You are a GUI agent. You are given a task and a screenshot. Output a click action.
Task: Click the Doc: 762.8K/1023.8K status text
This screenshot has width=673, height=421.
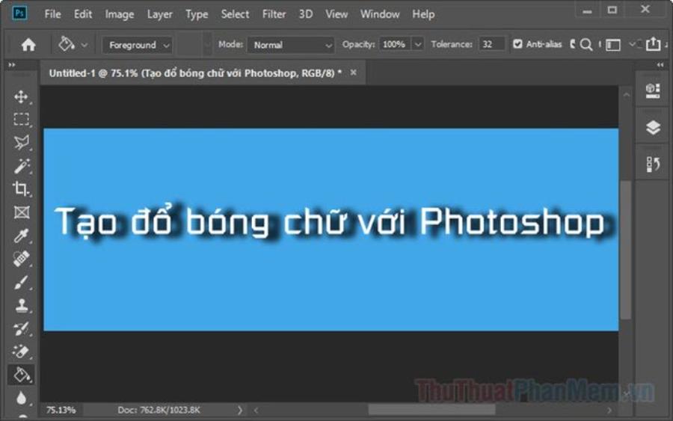pyautogui.click(x=159, y=411)
